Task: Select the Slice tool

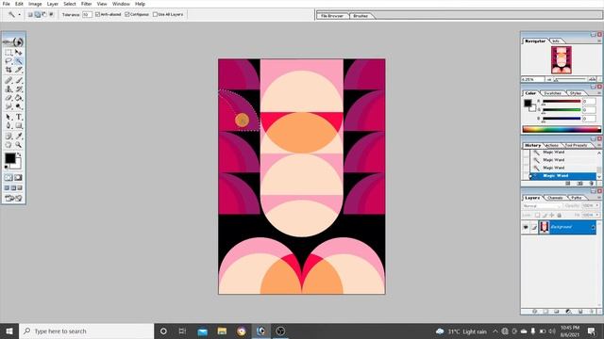Action: (x=19, y=70)
